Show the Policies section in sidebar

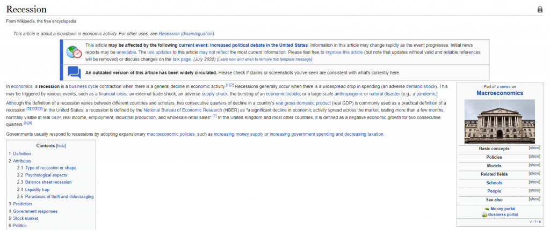tap(534, 157)
